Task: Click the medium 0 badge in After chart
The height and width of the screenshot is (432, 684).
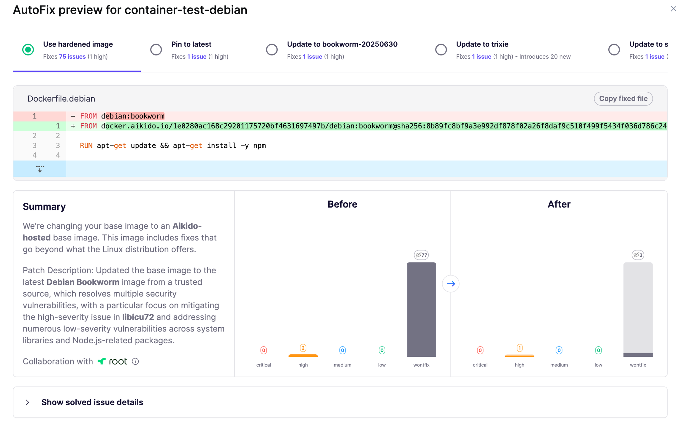Action: [x=559, y=350]
